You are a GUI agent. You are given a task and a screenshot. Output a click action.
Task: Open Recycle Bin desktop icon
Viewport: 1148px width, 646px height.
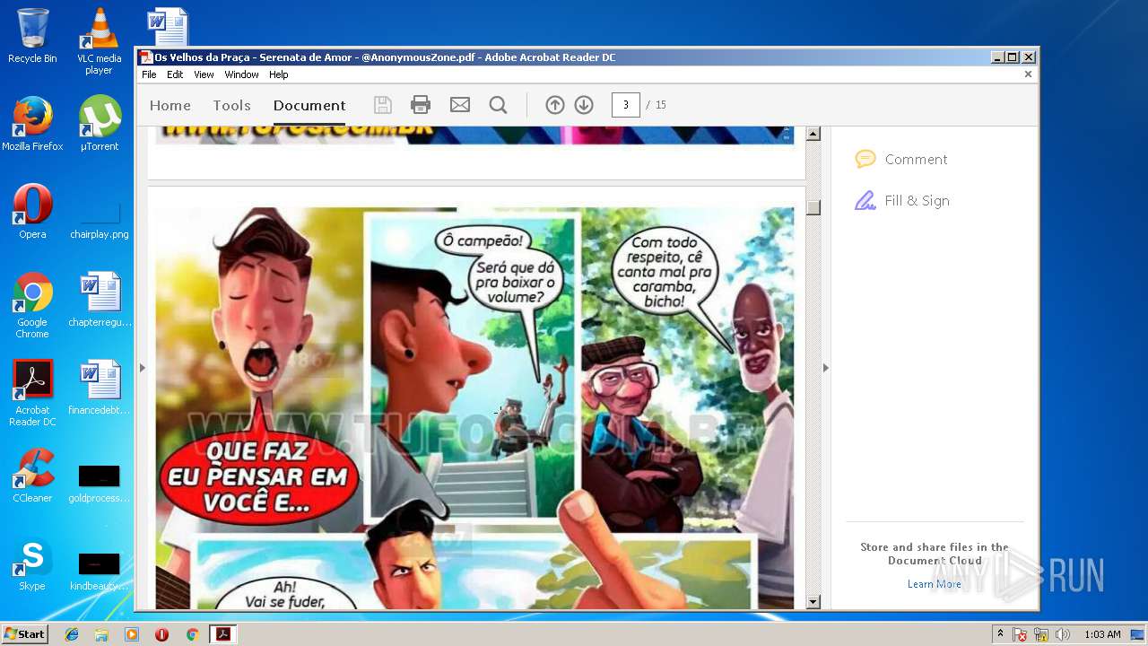pyautogui.click(x=32, y=36)
